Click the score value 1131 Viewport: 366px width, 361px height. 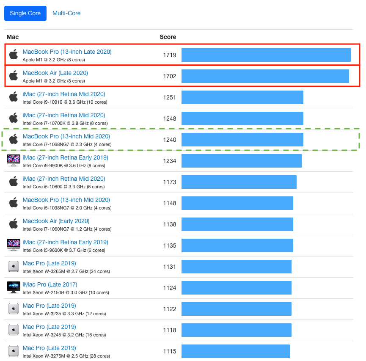tap(170, 267)
